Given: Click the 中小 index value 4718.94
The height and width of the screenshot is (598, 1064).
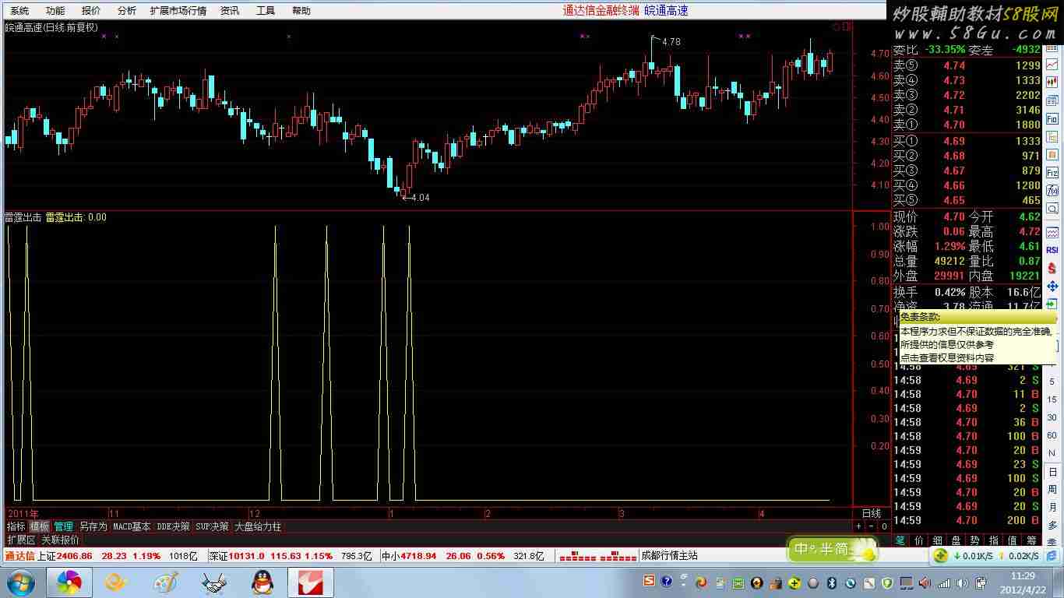Looking at the screenshot, I should [x=419, y=556].
